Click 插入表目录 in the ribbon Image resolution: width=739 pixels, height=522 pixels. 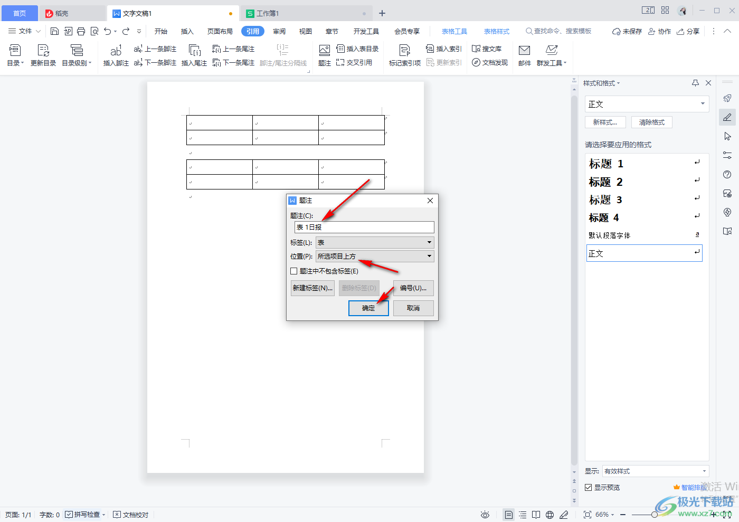point(358,49)
